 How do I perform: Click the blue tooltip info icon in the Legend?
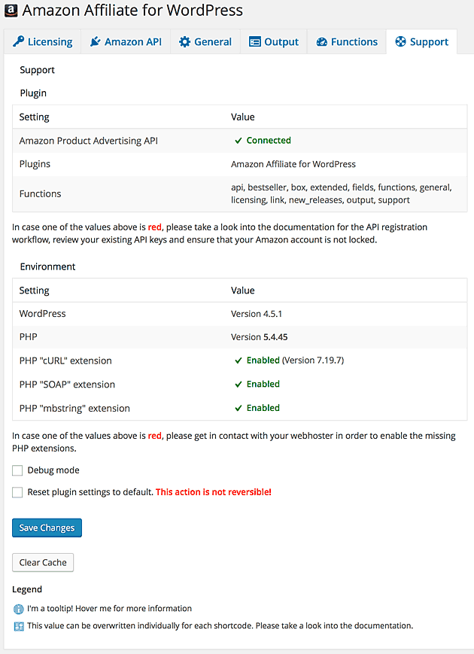point(19,609)
